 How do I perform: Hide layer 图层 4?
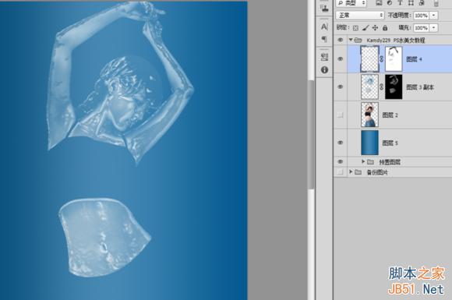340,59
